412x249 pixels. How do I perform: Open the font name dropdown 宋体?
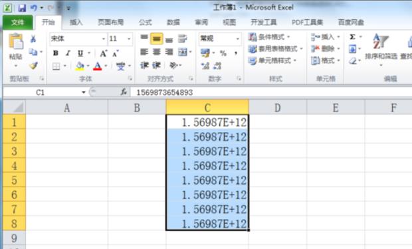click(x=104, y=39)
